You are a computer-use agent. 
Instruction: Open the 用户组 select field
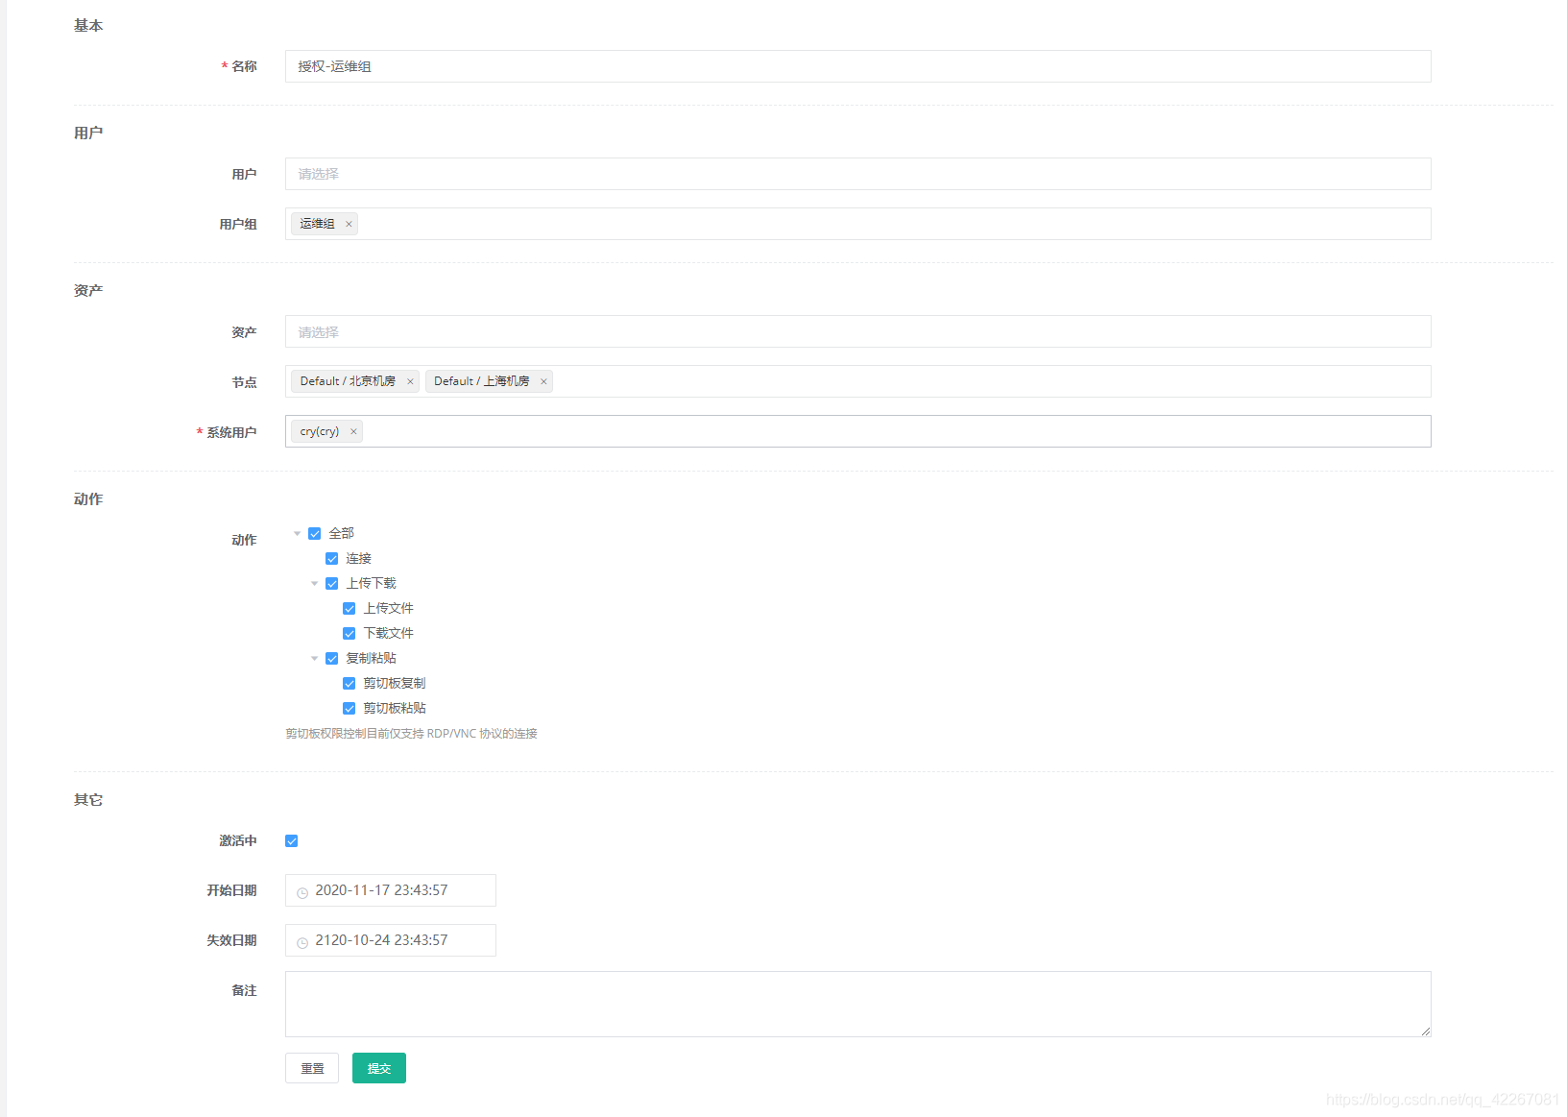point(857,224)
